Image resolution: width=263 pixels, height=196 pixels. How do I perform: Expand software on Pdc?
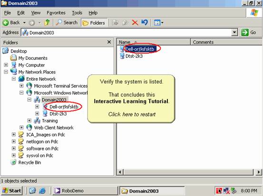(14, 148)
